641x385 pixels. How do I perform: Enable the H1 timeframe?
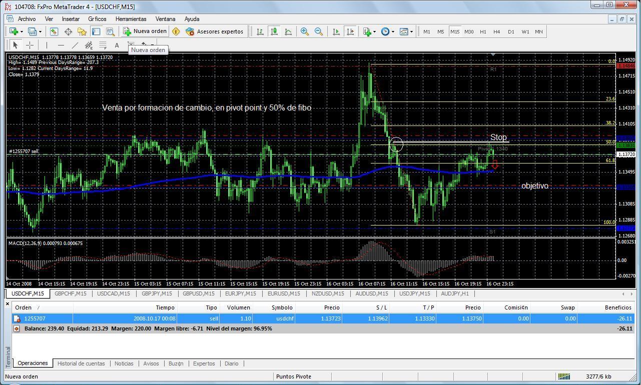(x=483, y=31)
